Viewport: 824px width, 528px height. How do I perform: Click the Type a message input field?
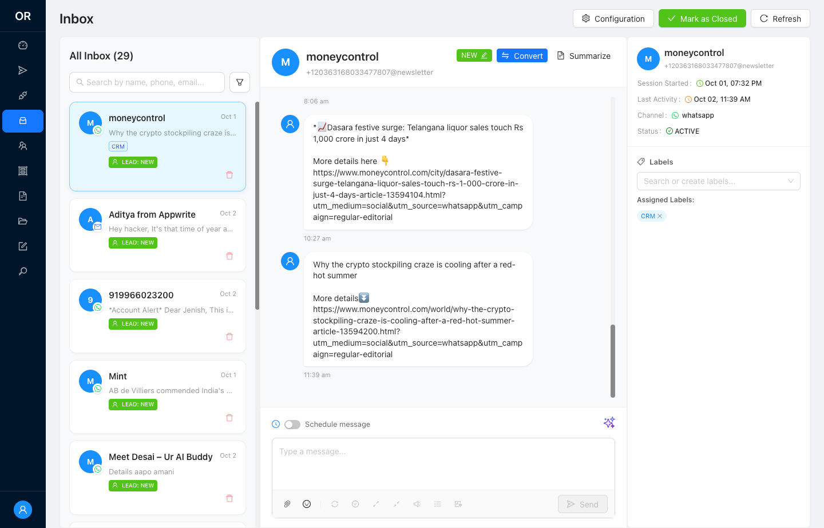(x=443, y=463)
